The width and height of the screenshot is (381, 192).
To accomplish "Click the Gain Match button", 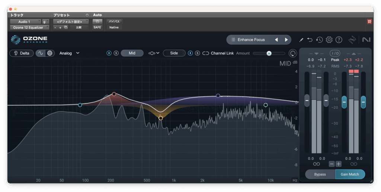I will (x=350, y=174).
